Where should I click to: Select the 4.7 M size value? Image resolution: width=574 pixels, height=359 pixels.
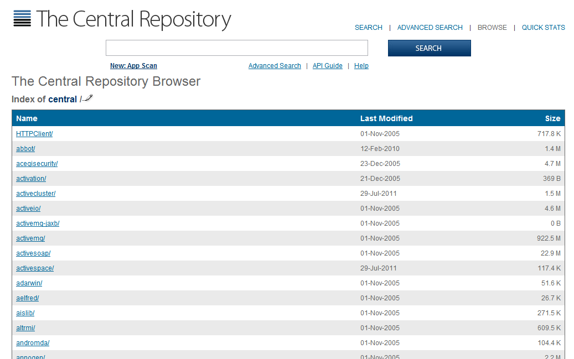pyautogui.click(x=553, y=164)
